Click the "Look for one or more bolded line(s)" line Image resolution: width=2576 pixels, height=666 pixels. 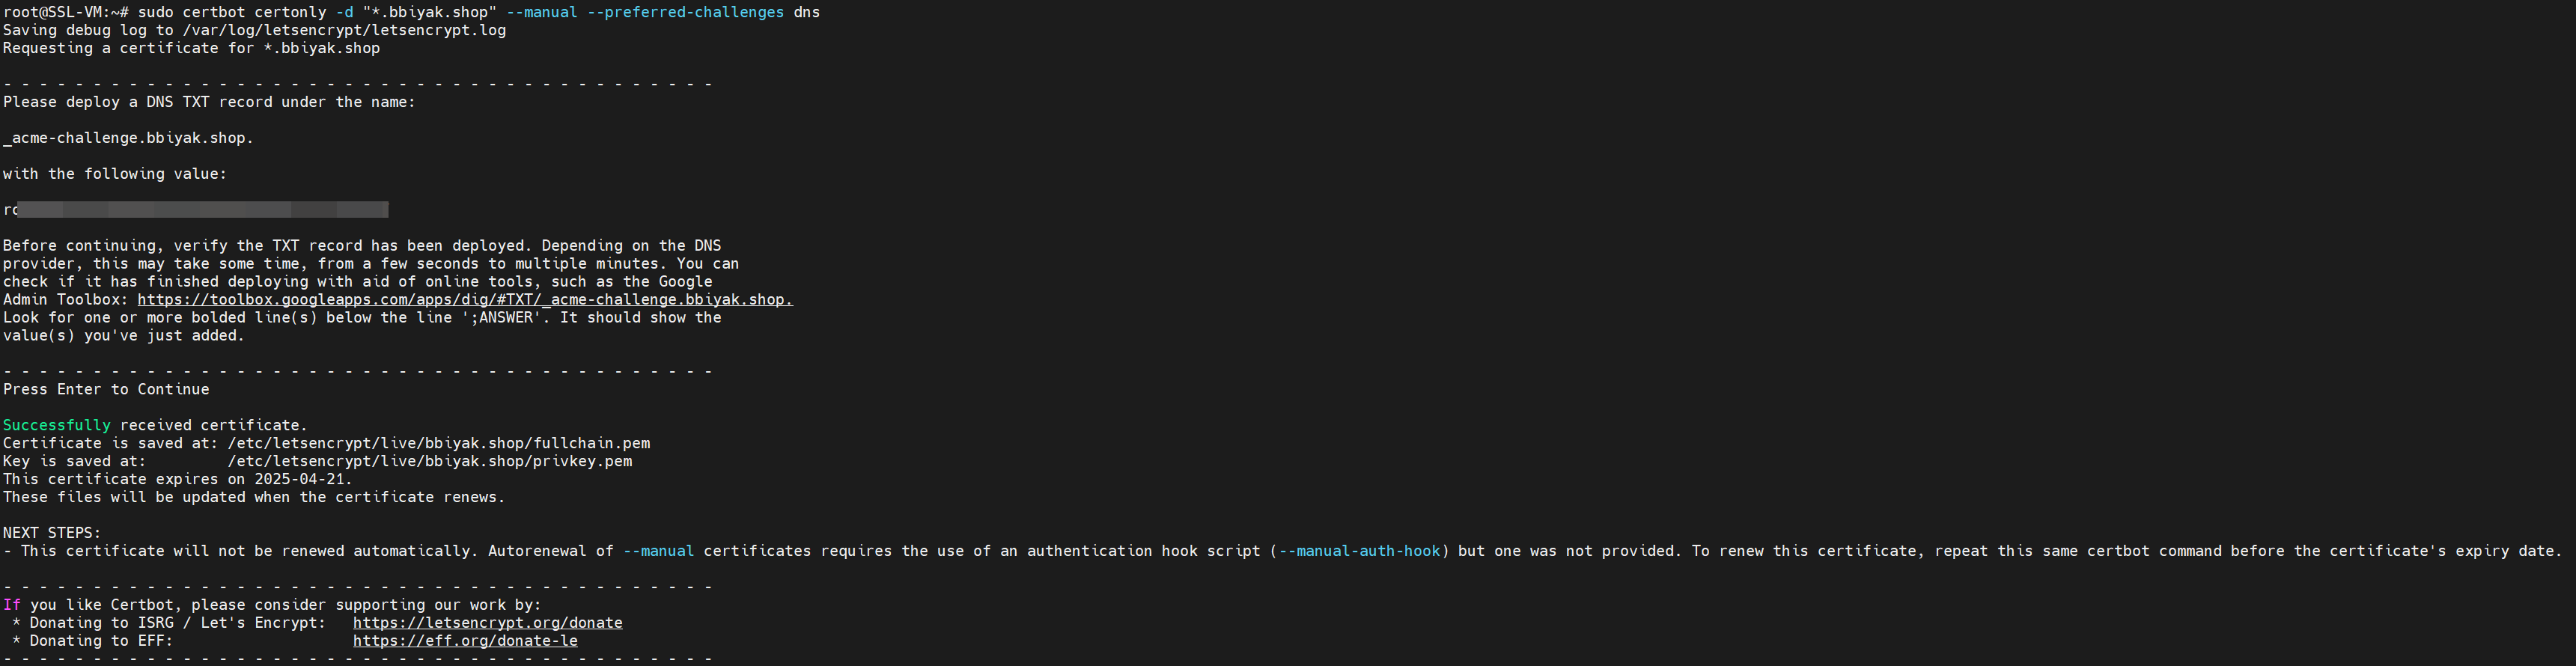pos(362,318)
